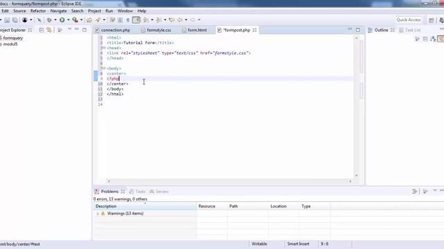The image size is (444, 249).
Task: Open the Project menu
Action: [x=94, y=11]
